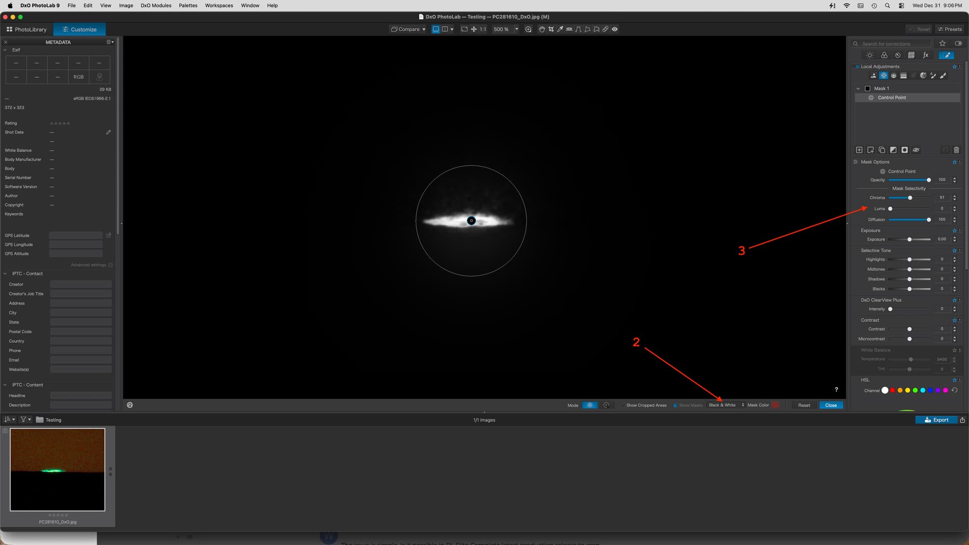
Task: Open the Palettes menu
Action: (x=188, y=6)
